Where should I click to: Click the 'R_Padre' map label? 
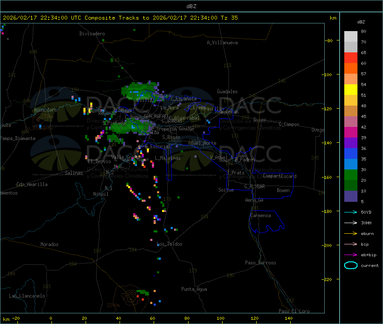tap(244, 160)
